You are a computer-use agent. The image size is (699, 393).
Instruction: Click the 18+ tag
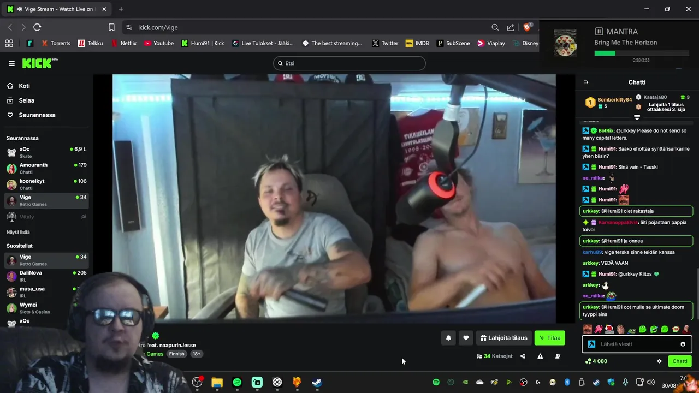196,354
